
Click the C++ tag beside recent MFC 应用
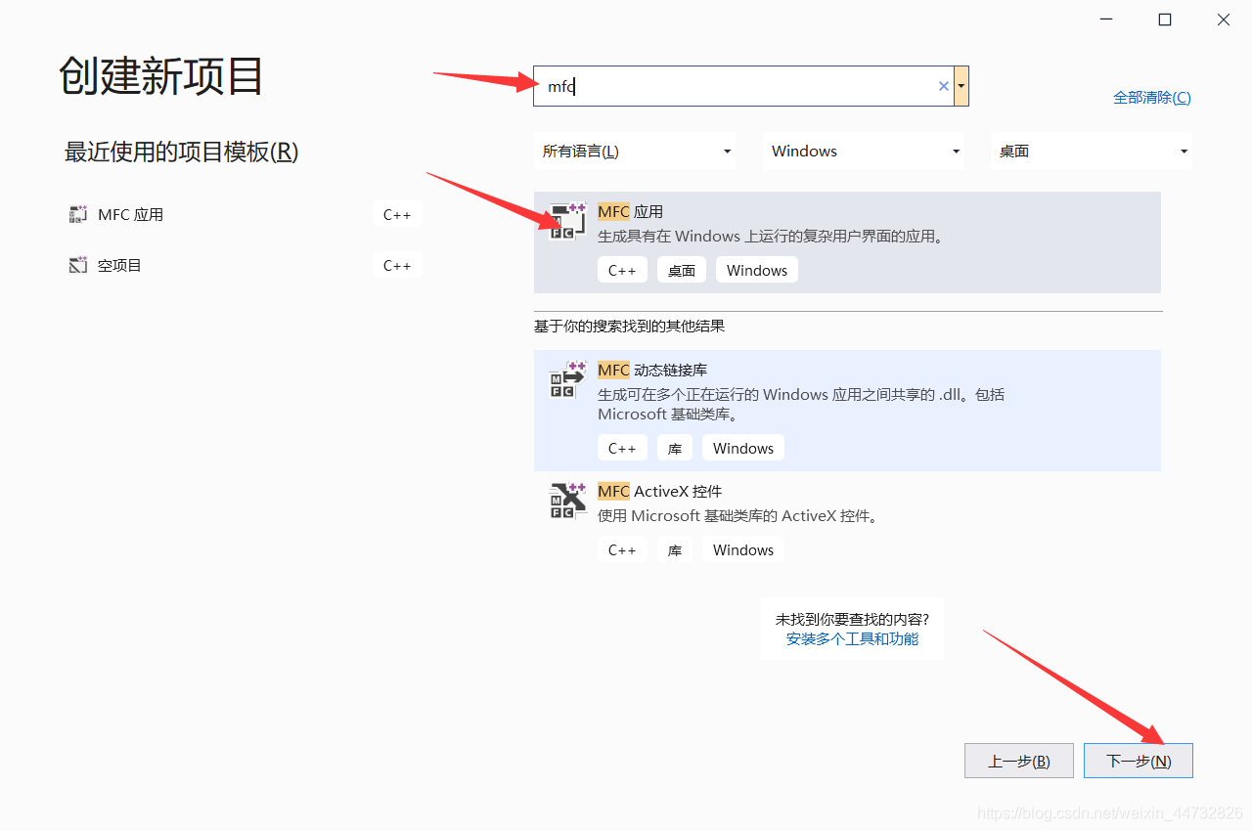pos(397,214)
